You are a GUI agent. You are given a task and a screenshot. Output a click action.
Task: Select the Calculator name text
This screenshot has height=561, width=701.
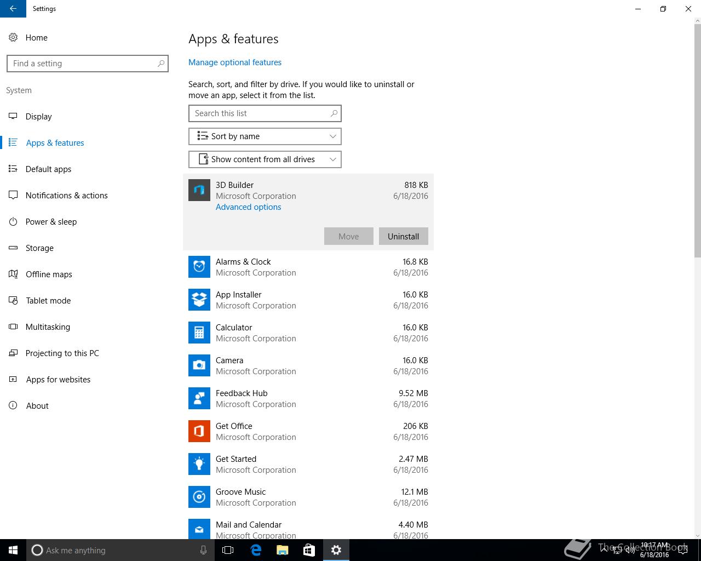pos(234,328)
